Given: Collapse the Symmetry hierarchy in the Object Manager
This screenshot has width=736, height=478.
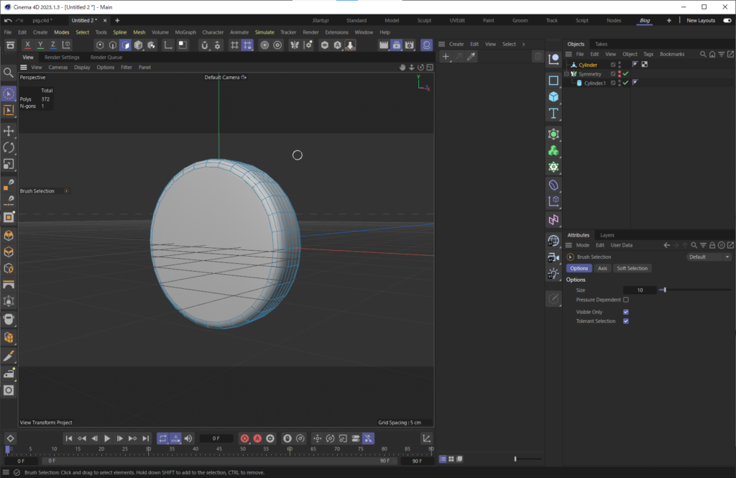Looking at the screenshot, I should coord(566,74).
